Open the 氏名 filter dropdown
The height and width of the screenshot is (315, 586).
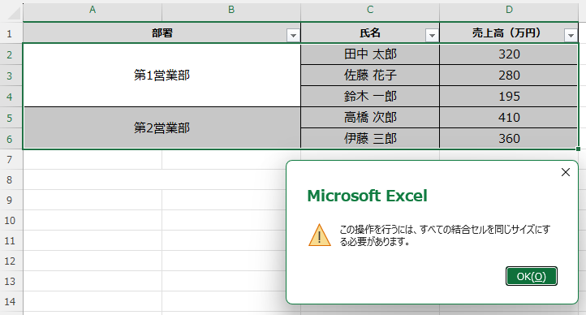(432, 36)
